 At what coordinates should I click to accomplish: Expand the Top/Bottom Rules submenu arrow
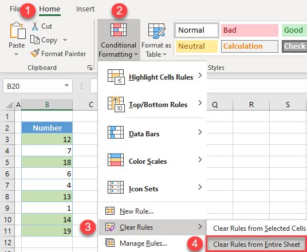[200, 103]
